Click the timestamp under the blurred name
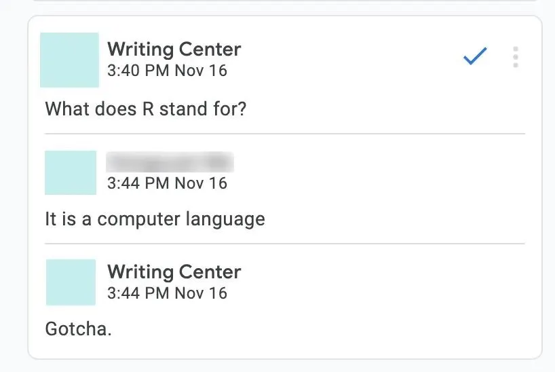This screenshot has height=372, width=555. [x=167, y=183]
